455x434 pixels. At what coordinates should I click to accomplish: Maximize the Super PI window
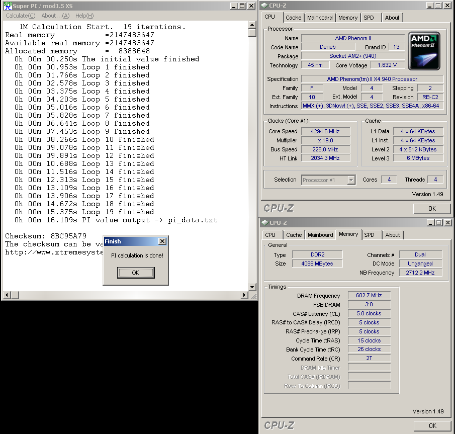pos(242,6)
